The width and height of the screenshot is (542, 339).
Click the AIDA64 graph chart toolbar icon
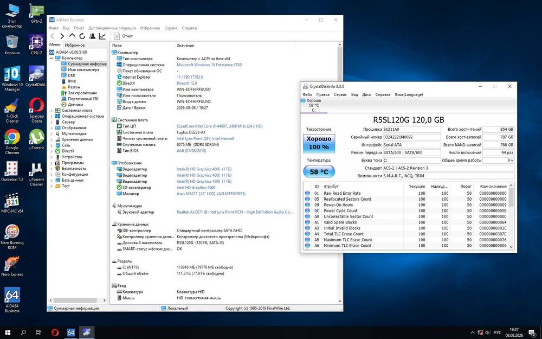coord(102,36)
